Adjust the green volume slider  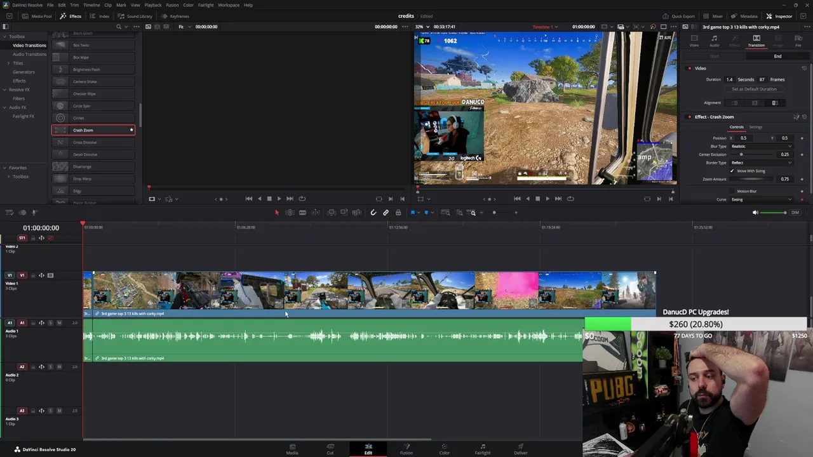pos(774,213)
